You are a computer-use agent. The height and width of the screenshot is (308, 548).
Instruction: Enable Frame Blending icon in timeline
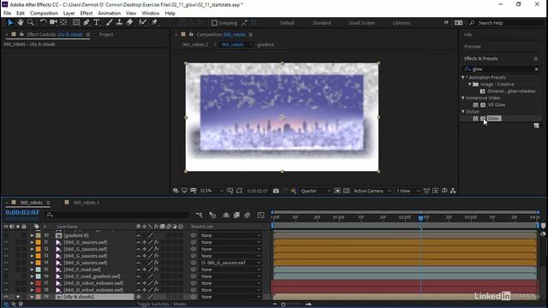(236, 215)
